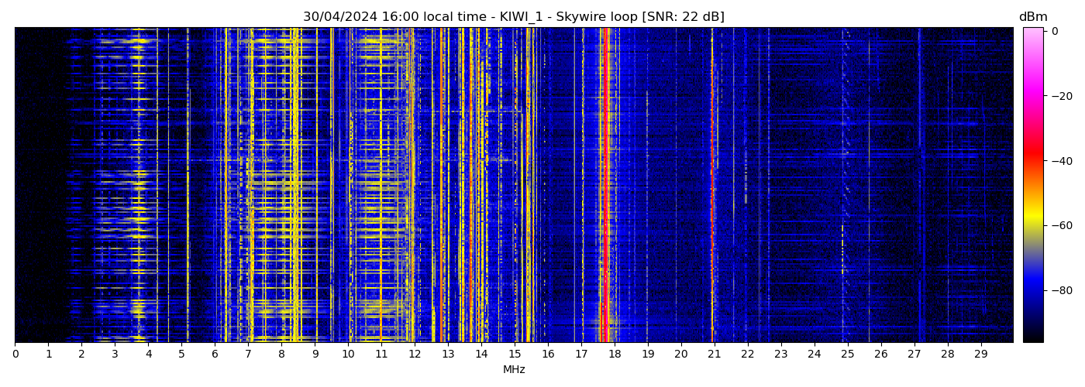Viewport: 1085px width, 387px height.
Task: Click the 15 MHz tick label
Action: (515, 354)
